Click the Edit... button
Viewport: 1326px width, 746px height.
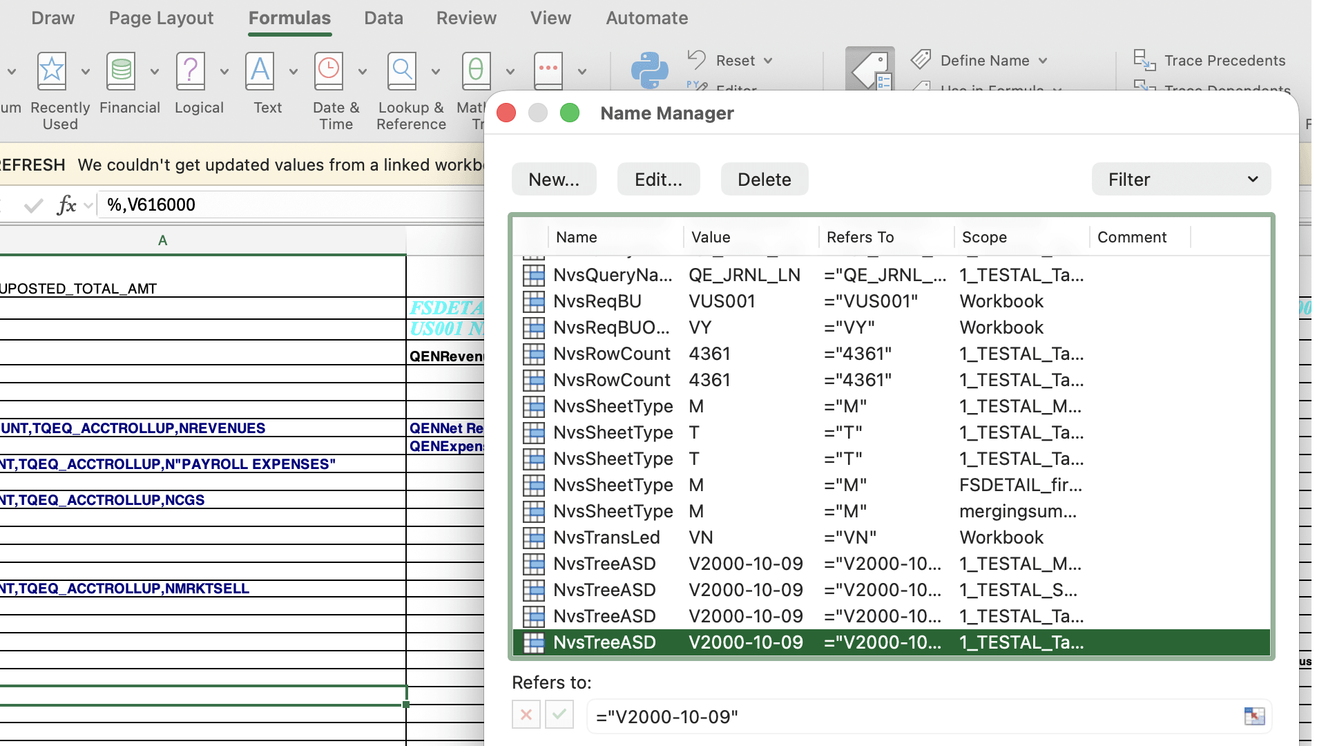pyautogui.click(x=658, y=180)
